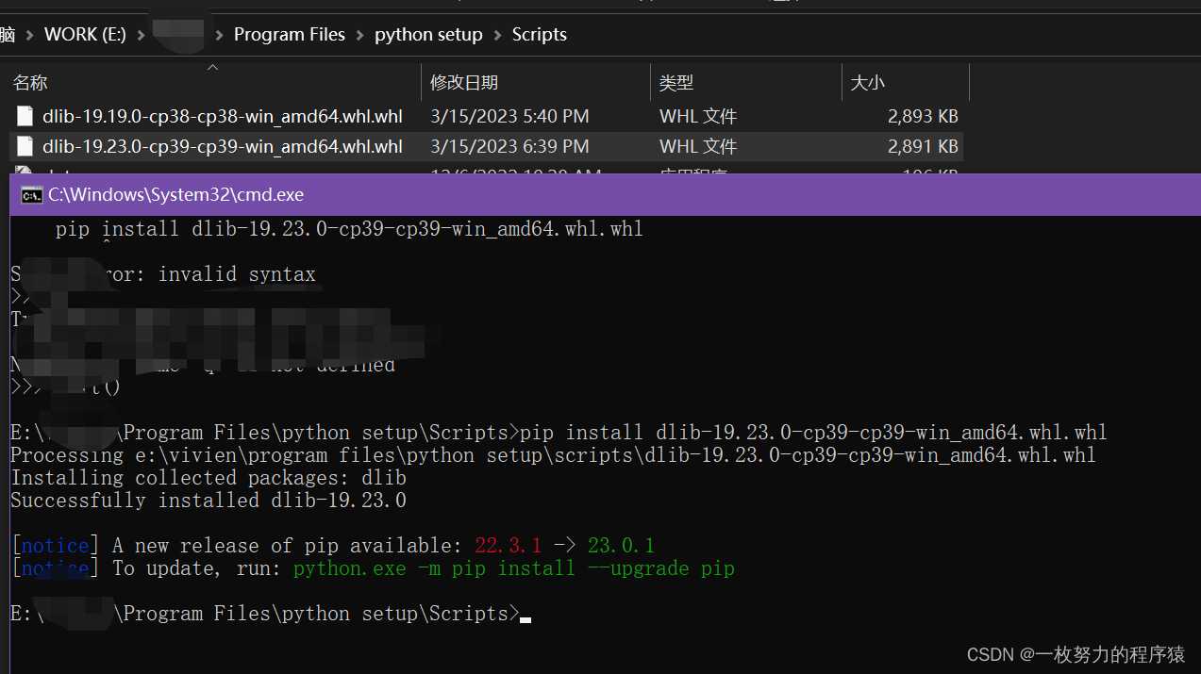The width and height of the screenshot is (1201, 674).
Task: Select the dlib-19.23.0 file's document icon
Action: [24, 145]
